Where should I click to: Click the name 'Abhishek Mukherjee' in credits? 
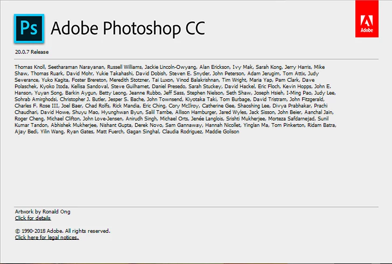tap(73, 125)
